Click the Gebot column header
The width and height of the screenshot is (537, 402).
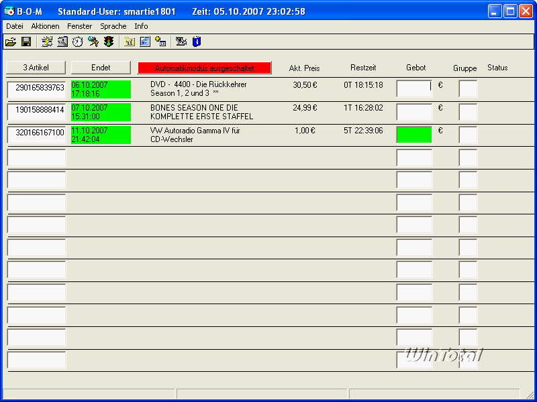tap(416, 68)
